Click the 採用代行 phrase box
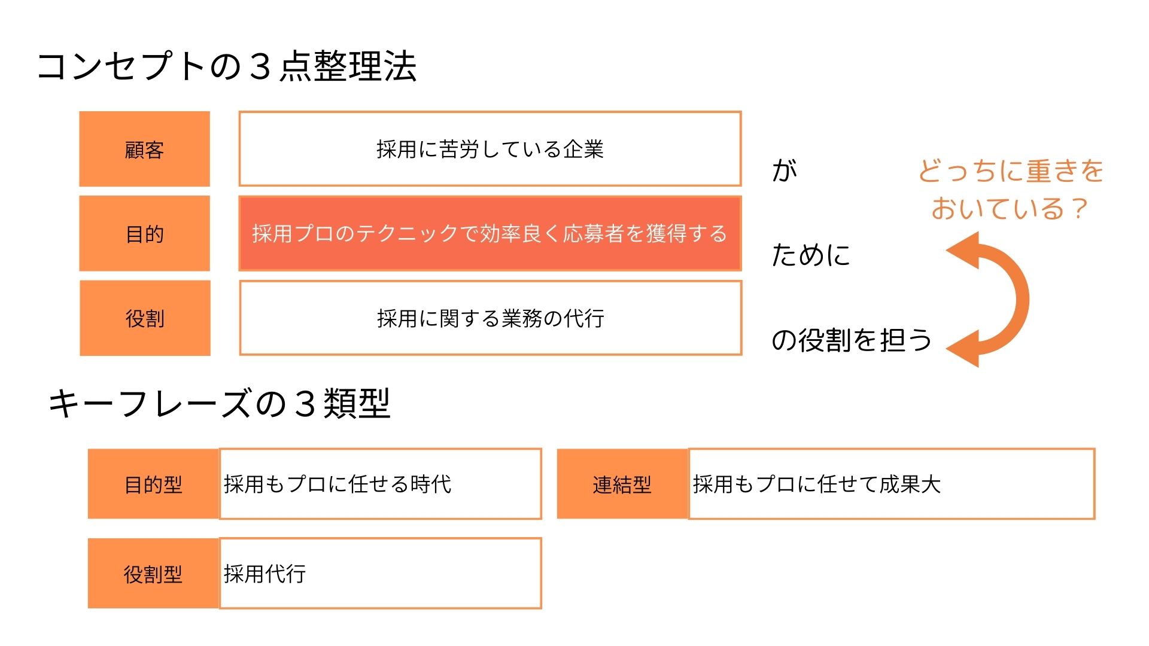This screenshot has height=646, width=1149. 381,574
